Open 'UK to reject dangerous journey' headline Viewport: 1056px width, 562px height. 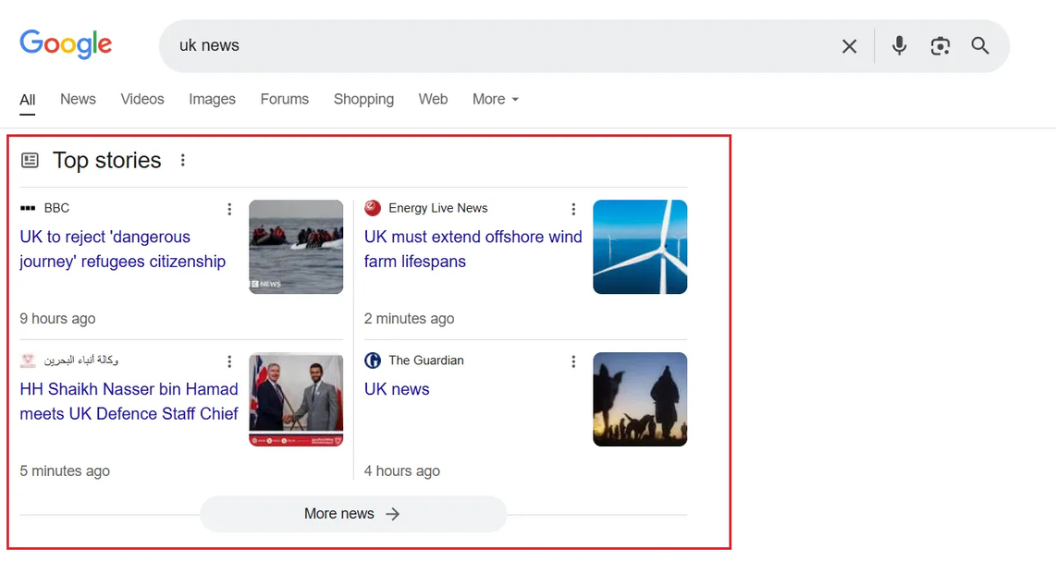[123, 249]
